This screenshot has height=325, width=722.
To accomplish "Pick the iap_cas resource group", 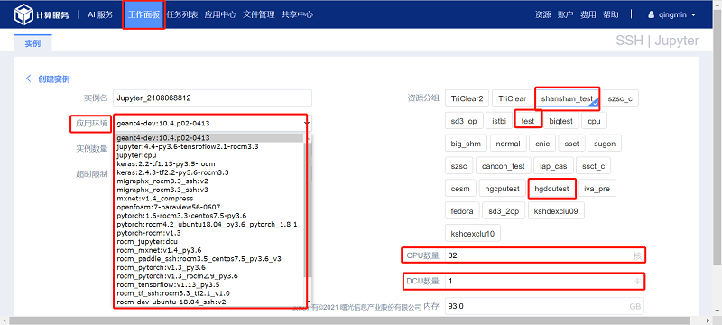I will pyautogui.click(x=554, y=166).
